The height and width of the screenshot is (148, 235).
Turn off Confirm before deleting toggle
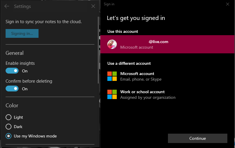[12, 89]
